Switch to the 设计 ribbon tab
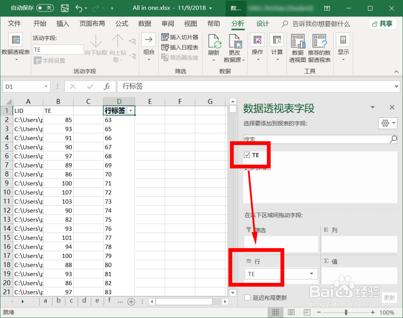This screenshot has width=403, height=318. coord(262,24)
